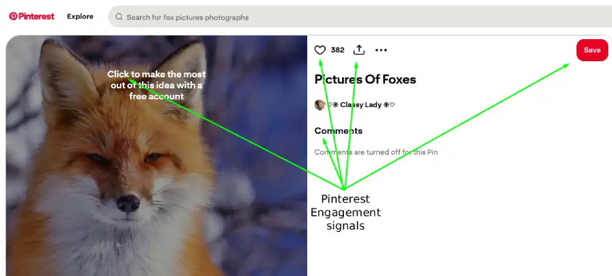The width and height of the screenshot is (612, 276).
Task: Focus the fox pictures search field
Action: (x=360, y=17)
